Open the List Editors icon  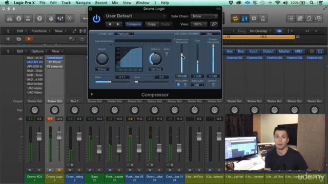(291, 18)
